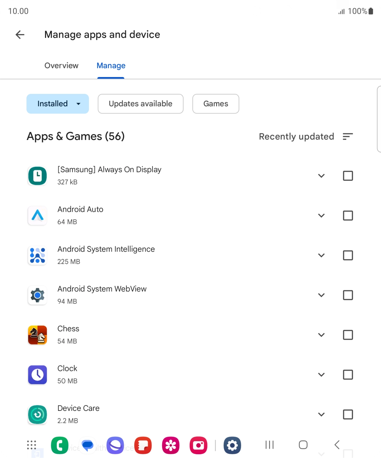Expand Android System Intelligence details
Viewport: 381px width, 458px height.
321,255
